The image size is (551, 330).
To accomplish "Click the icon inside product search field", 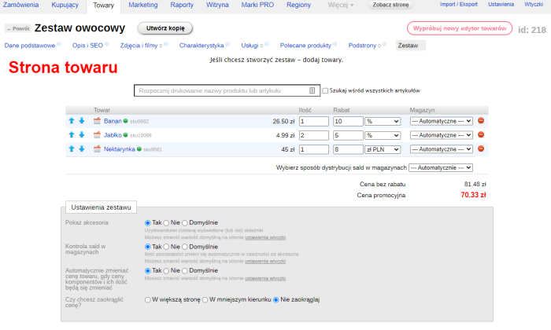I will (x=312, y=90).
